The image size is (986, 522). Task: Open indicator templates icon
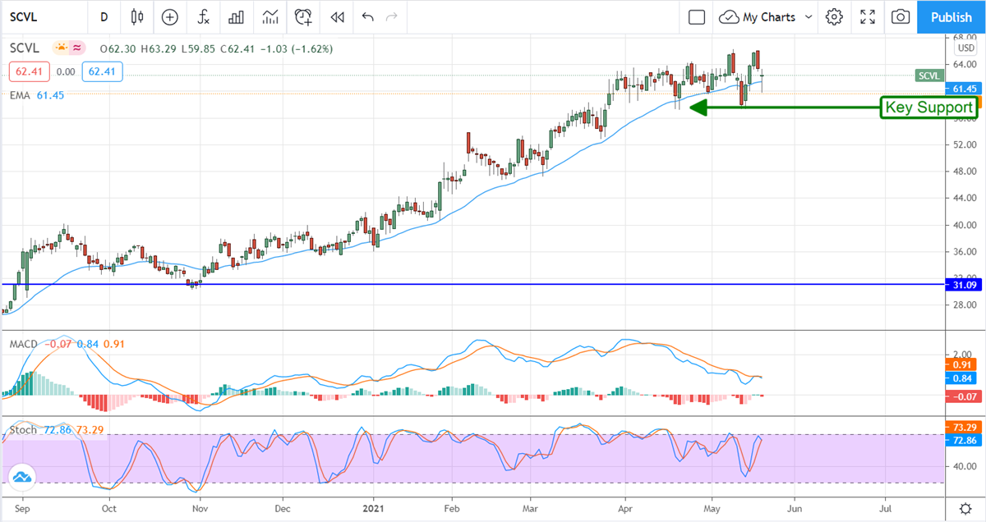[270, 16]
